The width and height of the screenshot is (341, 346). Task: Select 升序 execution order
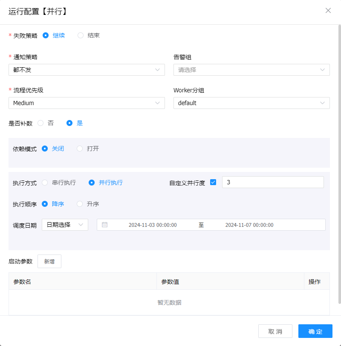click(x=80, y=204)
